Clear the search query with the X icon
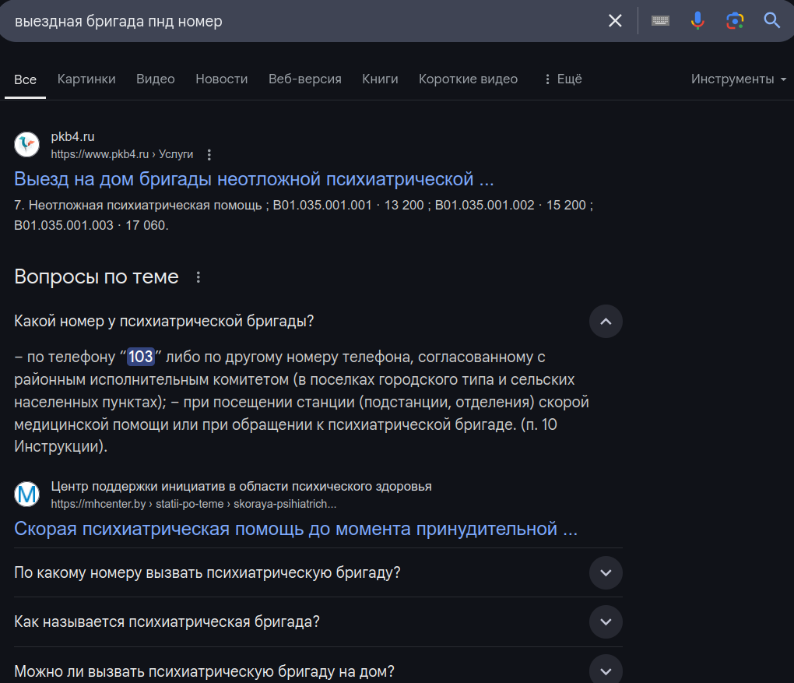Viewport: 794px width, 683px height. (615, 21)
